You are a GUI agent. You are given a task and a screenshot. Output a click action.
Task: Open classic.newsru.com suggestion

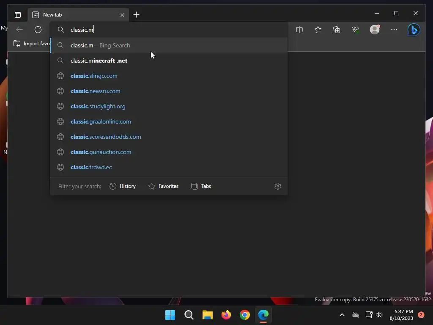click(x=169, y=91)
